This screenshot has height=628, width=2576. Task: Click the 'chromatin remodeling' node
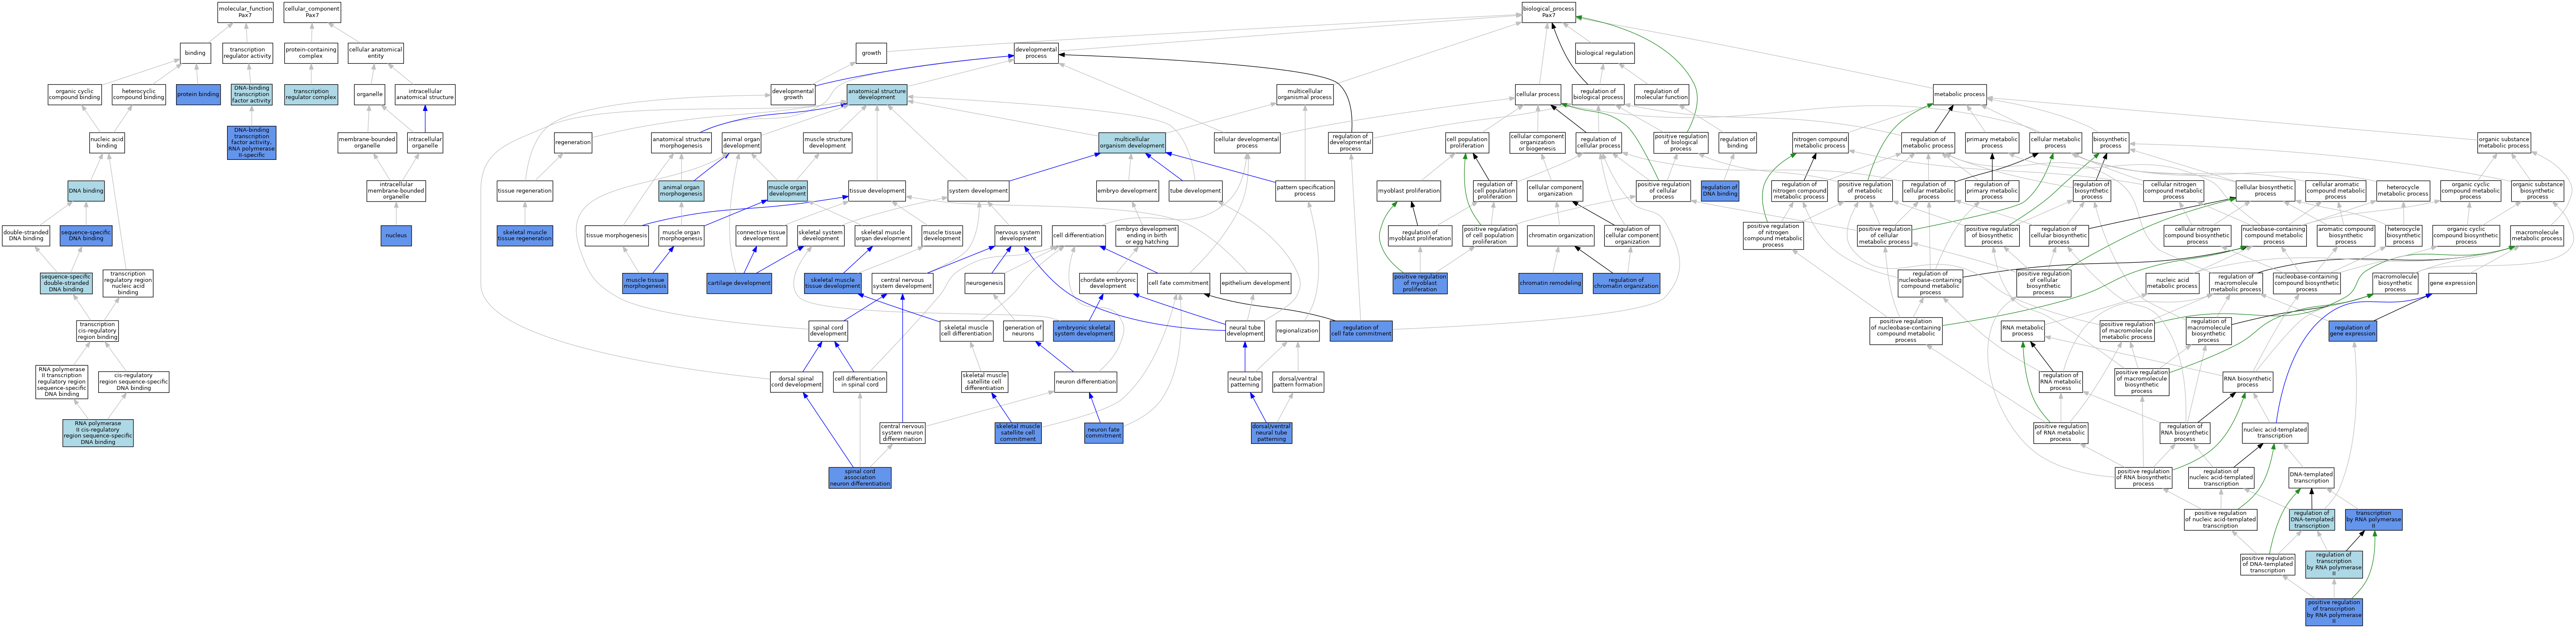(1550, 283)
